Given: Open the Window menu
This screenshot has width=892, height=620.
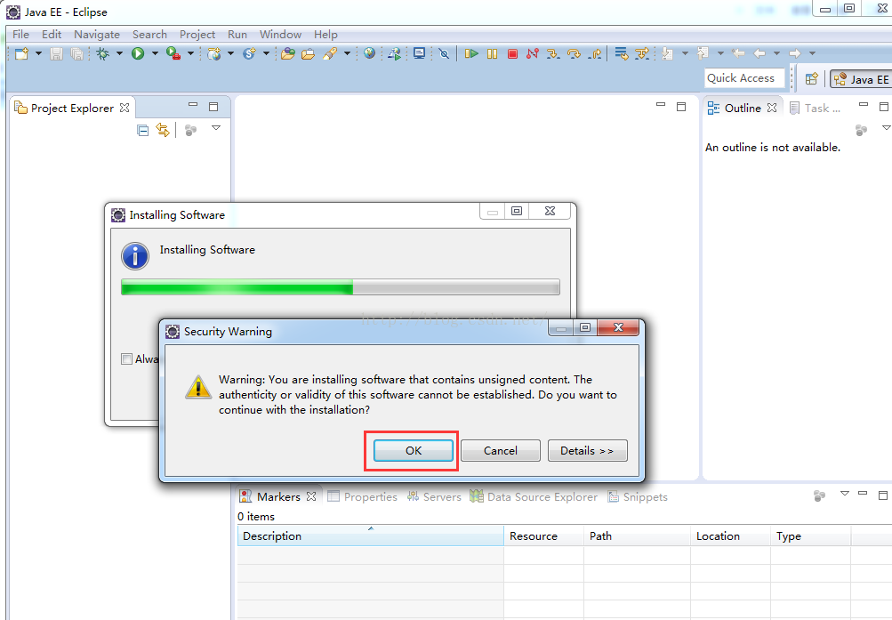Looking at the screenshot, I should [280, 35].
